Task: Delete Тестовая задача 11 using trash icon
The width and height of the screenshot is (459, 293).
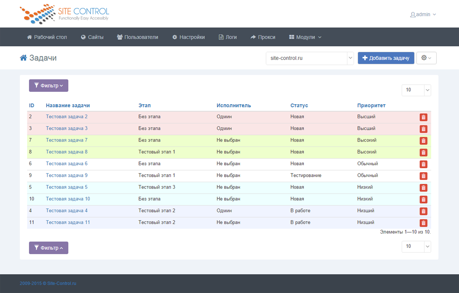Action: pos(423,223)
